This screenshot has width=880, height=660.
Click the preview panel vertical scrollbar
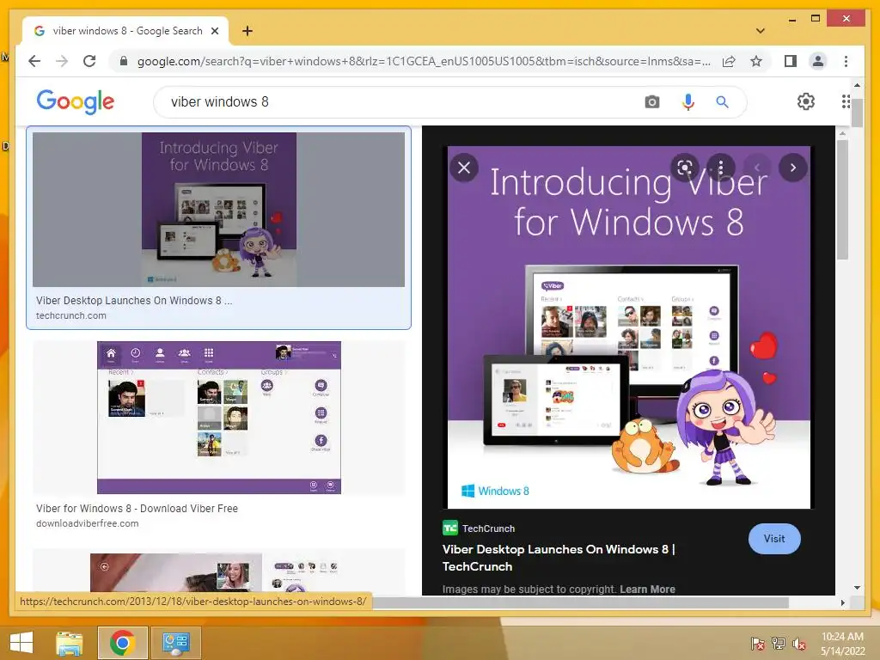click(842, 199)
